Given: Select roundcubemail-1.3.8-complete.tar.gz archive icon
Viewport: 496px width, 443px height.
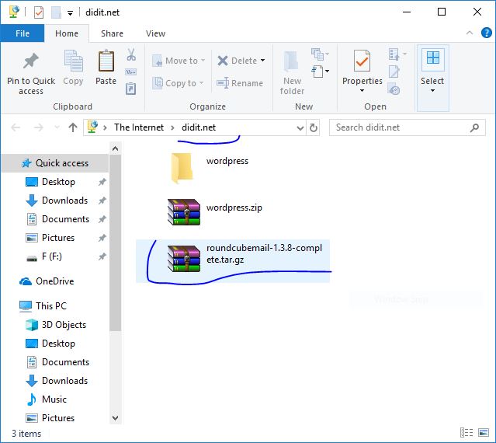Looking at the screenshot, I should pyautogui.click(x=184, y=259).
